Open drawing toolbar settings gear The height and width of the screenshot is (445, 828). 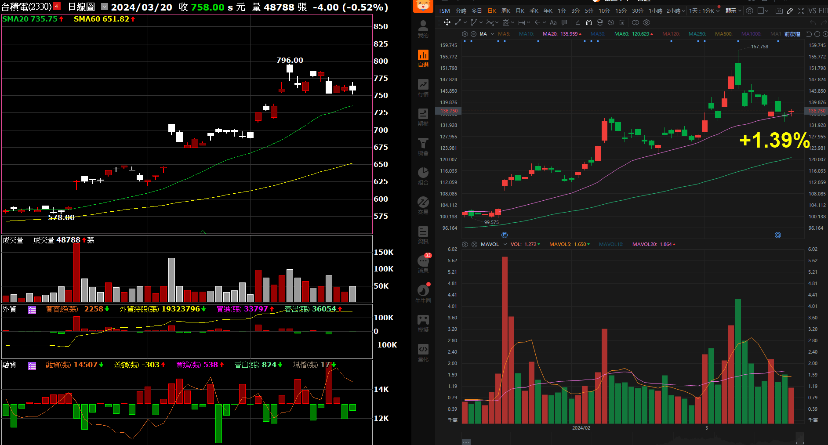pyautogui.click(x=646, y=22)
